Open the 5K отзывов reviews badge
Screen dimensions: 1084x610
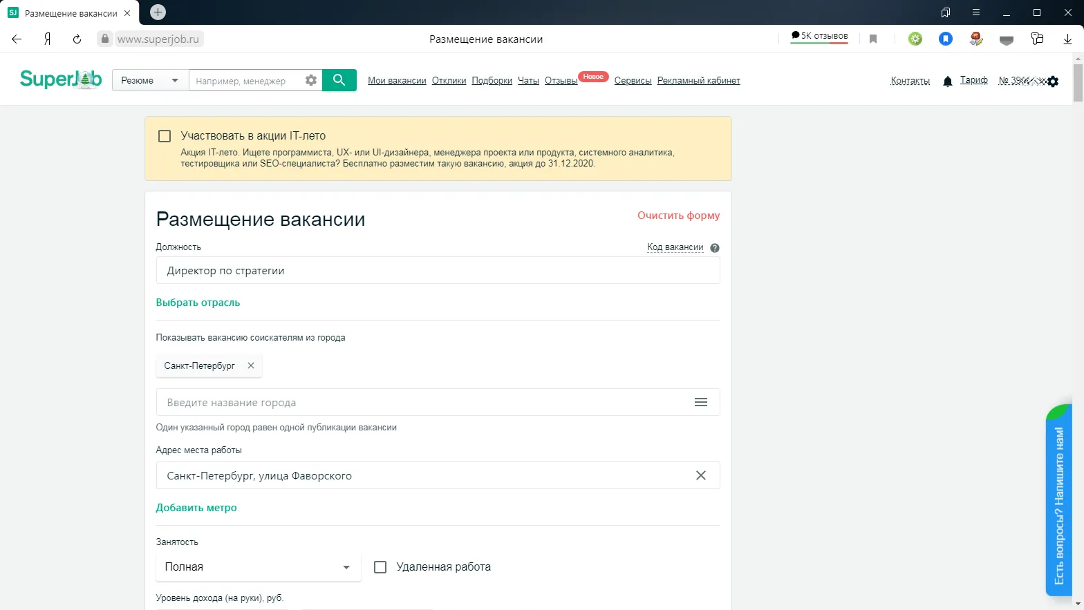pyautogui.click(x=819, y=36)
